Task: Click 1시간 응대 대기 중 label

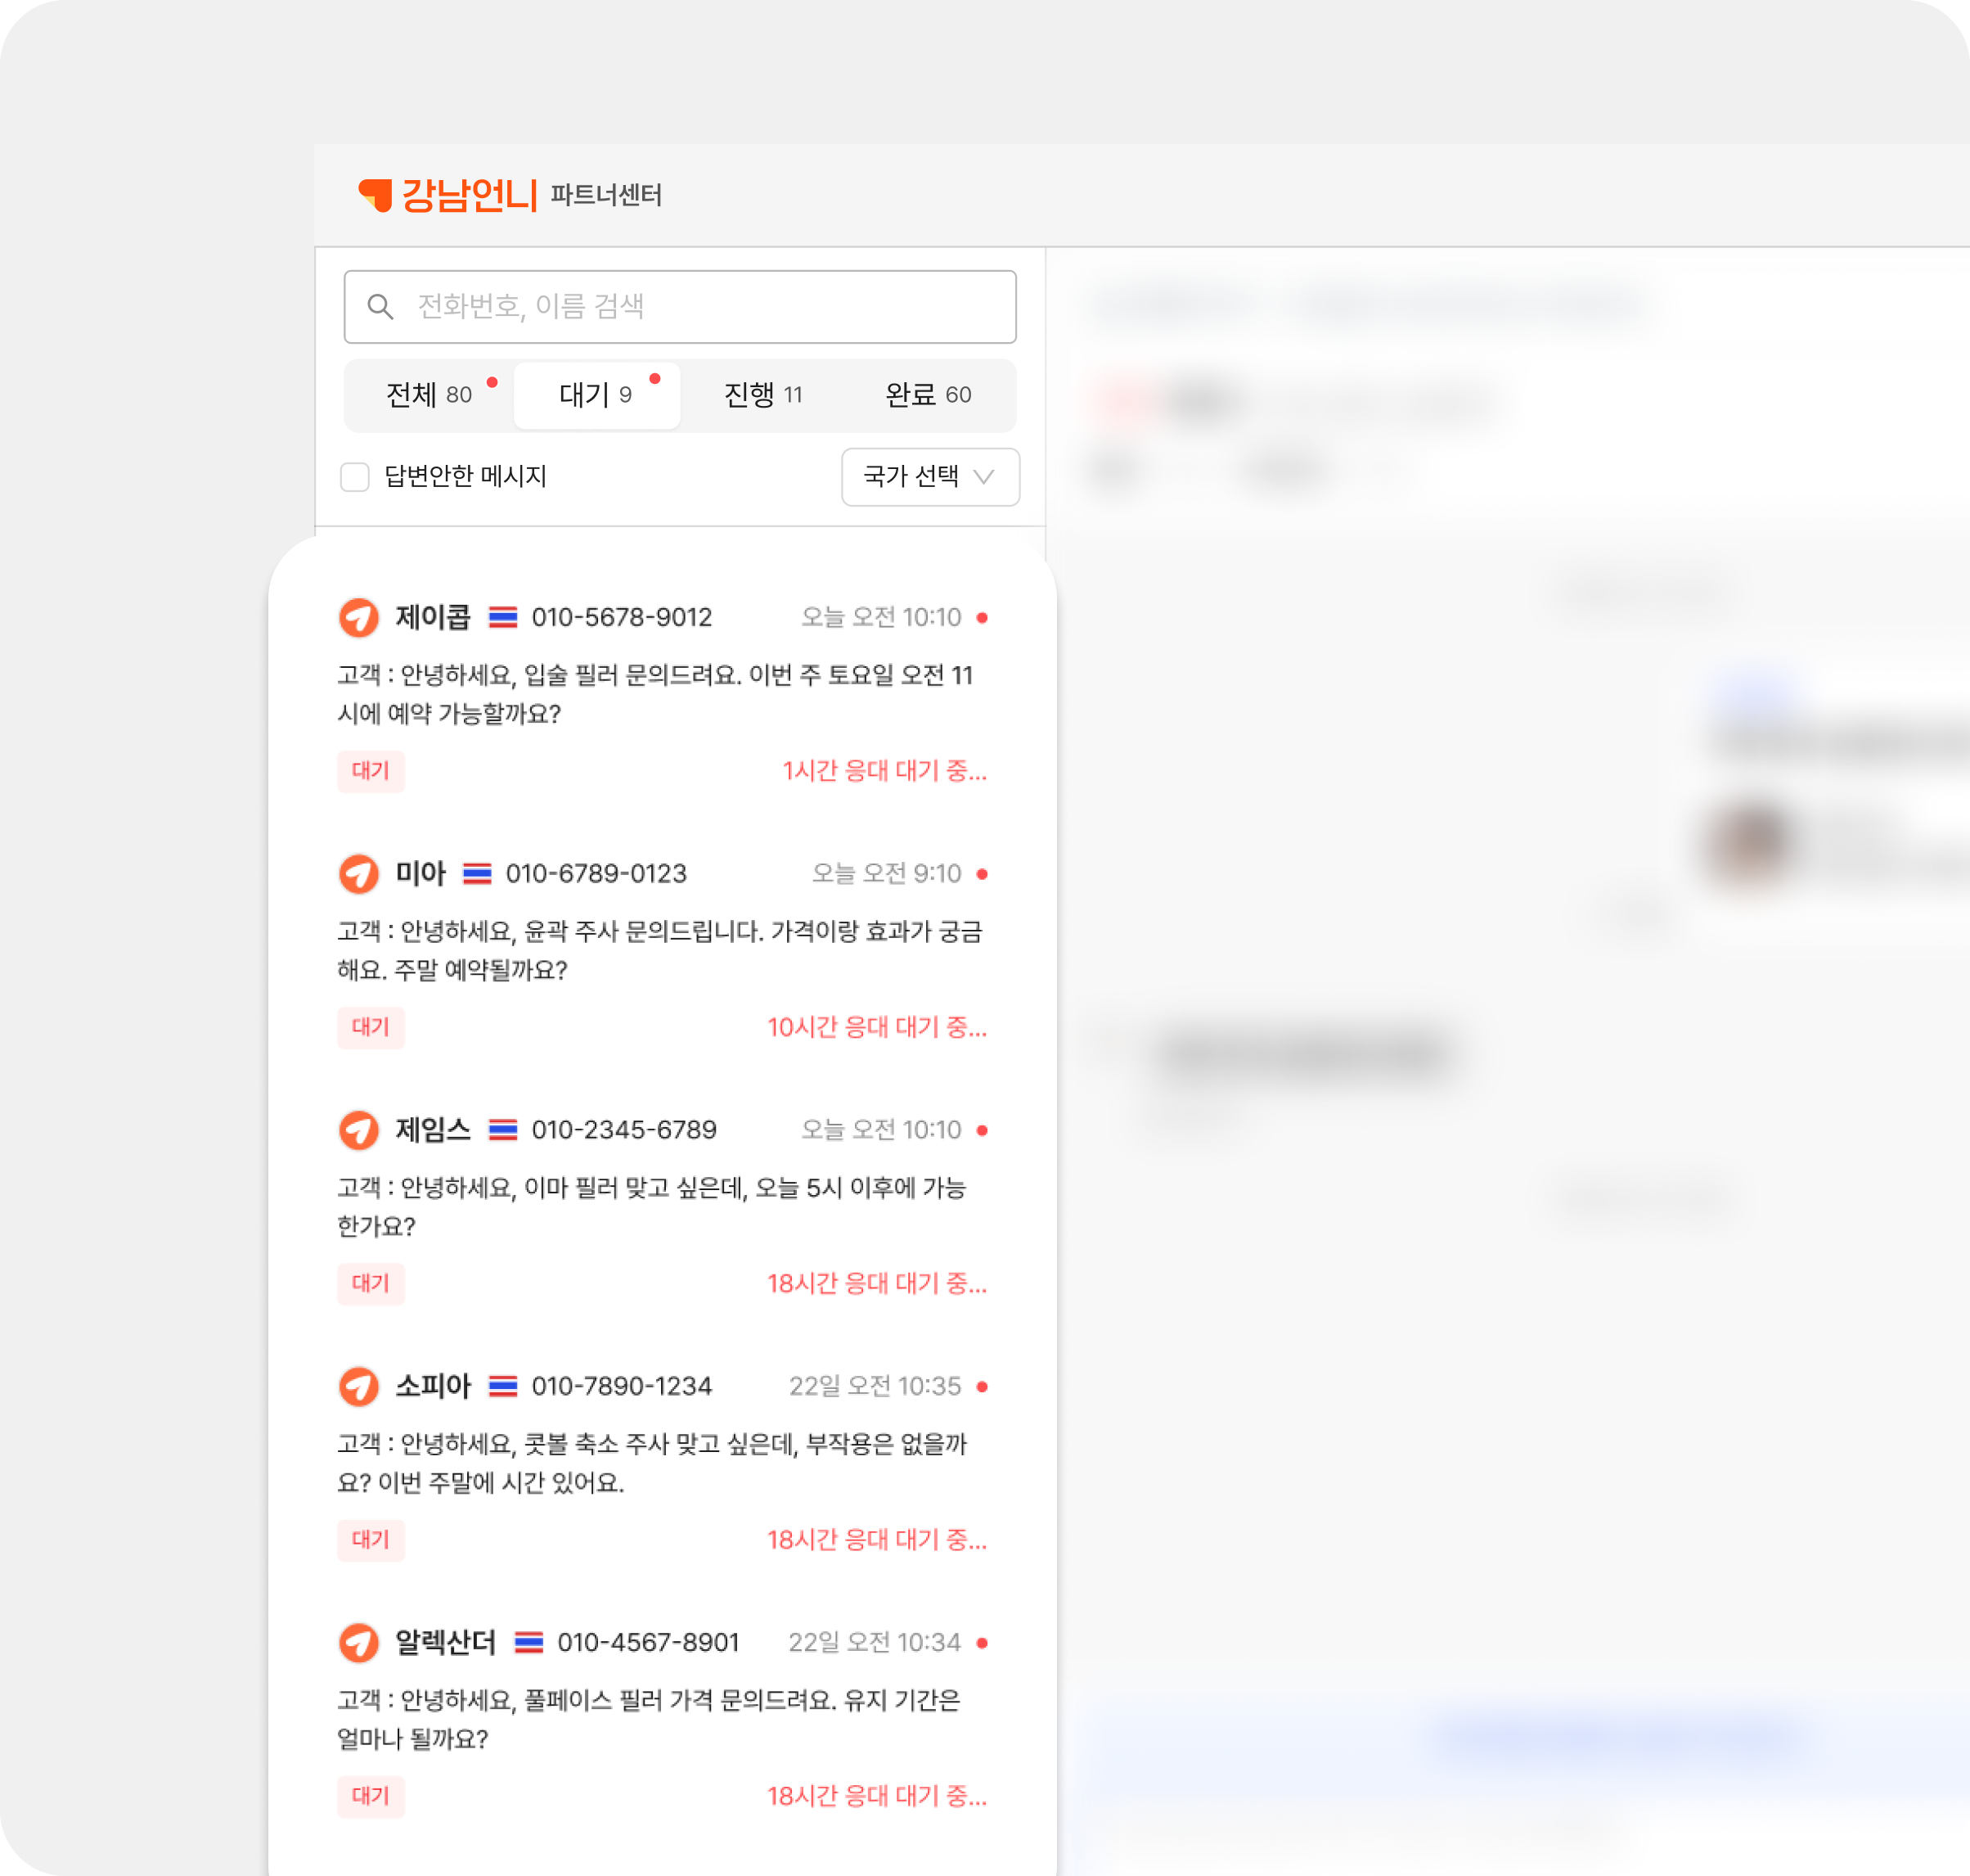Action: point(884,771)
